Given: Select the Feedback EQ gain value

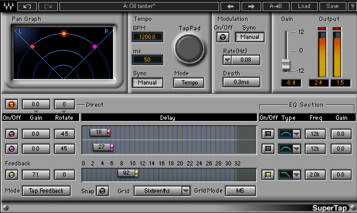Looking at the screenshot, I should pyautogui.click(x=341, y=175).
